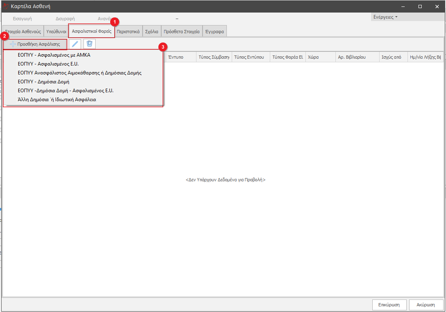Pick ΕΟΠΥΥ Ανασφάλιστος Αιμοκάθαρσης ή Δημόσιας Δομής
446x312 pixels.
coord(79,73)
